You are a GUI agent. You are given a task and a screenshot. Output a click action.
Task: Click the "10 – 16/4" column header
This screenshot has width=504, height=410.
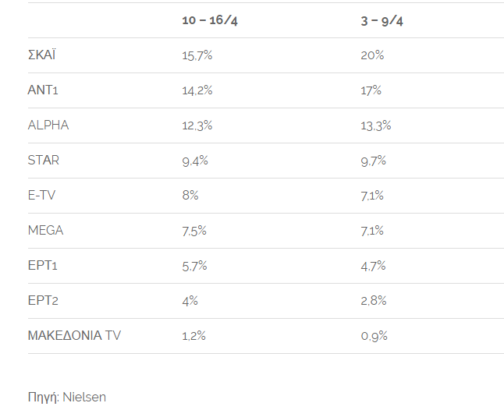click(210, 20)
